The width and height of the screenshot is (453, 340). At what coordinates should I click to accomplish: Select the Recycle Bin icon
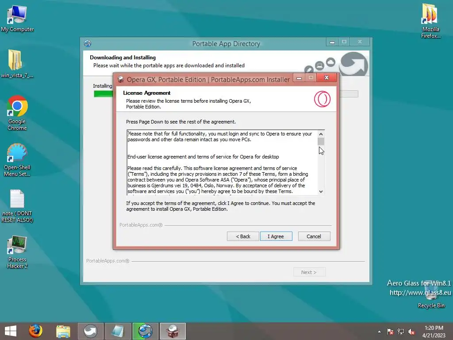[431, 294]
